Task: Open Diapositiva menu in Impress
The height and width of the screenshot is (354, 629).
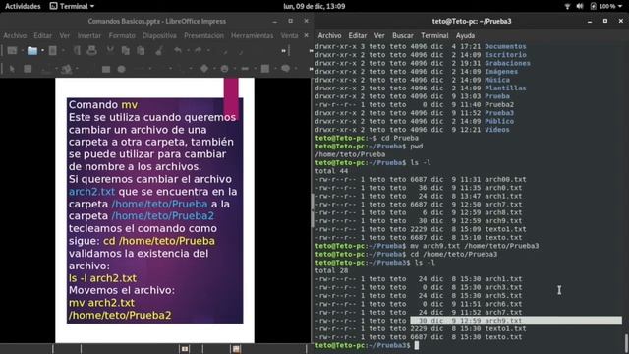Action: pos(159,35)
